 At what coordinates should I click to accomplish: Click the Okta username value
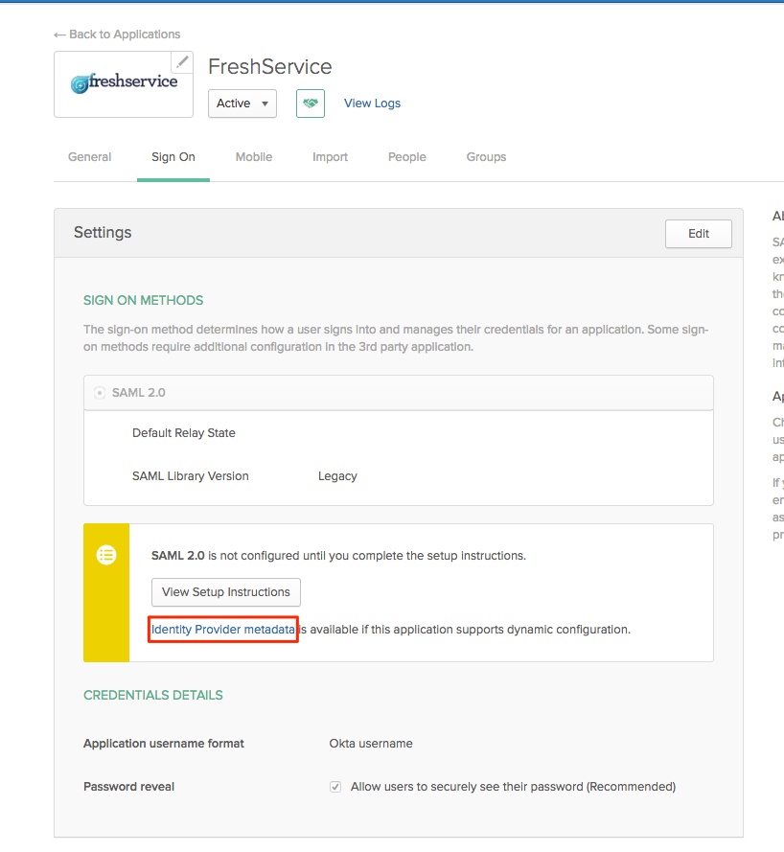click(x=371, y=744)
